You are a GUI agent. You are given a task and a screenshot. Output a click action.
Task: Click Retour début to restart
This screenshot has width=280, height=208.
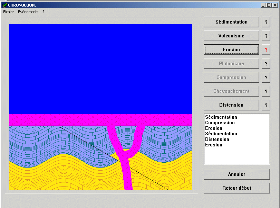(236, 188)
